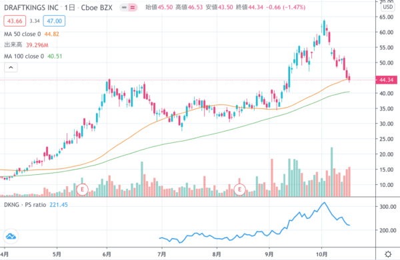Image resolution: width=400 pixels, height=260 pixels.
Task: Click the 高値 high value 46.53 in header
Action: (x=195, y=7)
